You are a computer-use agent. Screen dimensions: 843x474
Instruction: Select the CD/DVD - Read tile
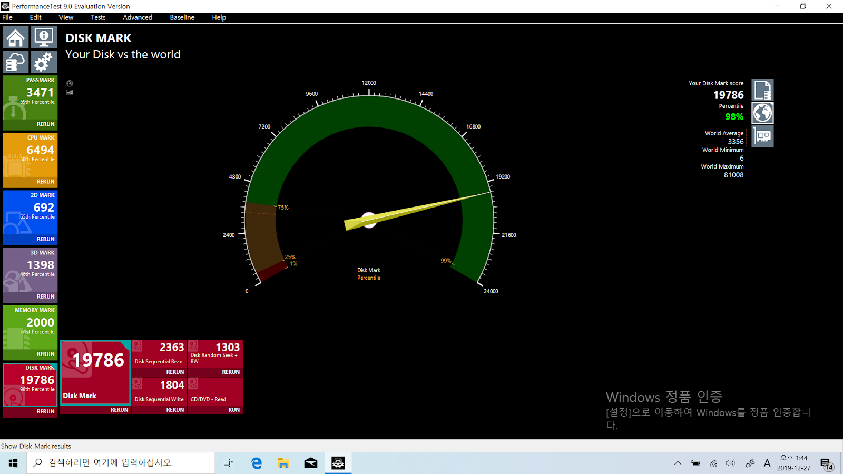coord(215,391)
